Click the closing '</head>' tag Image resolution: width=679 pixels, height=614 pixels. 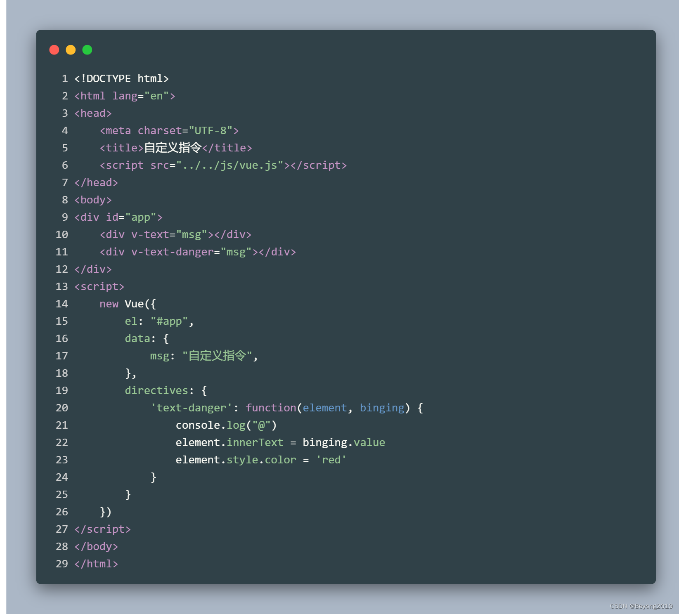[x=96, y=182]
